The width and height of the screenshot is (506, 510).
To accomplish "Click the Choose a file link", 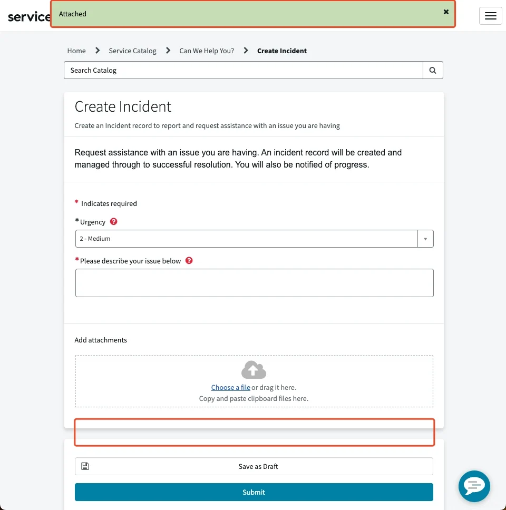I will (230, 388).
